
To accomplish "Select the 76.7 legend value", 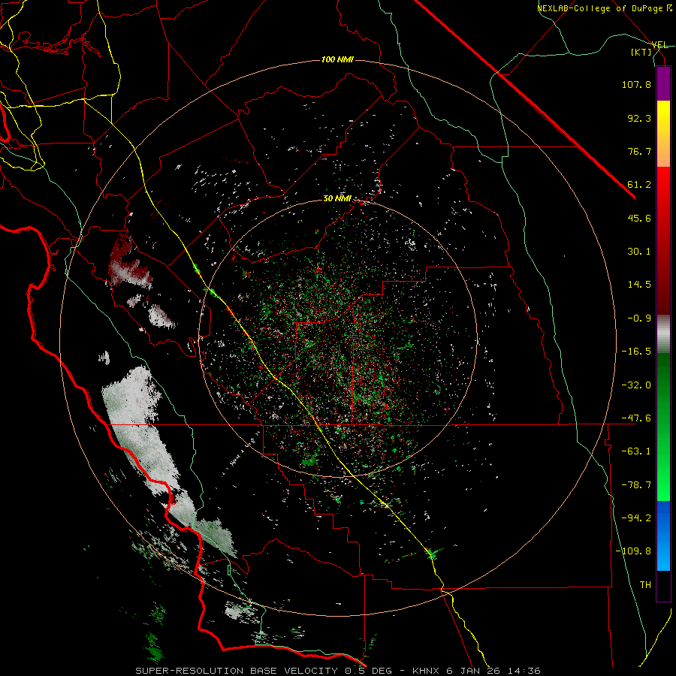I will click(x=639, y=151).
